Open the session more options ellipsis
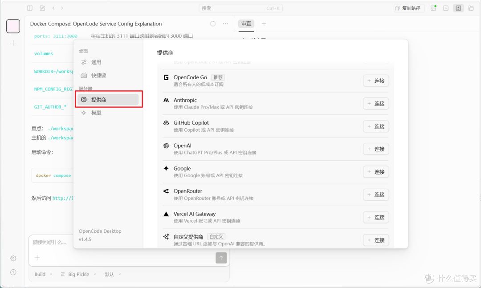Viewport: 481px width, 288px height. tap(225, 24)
